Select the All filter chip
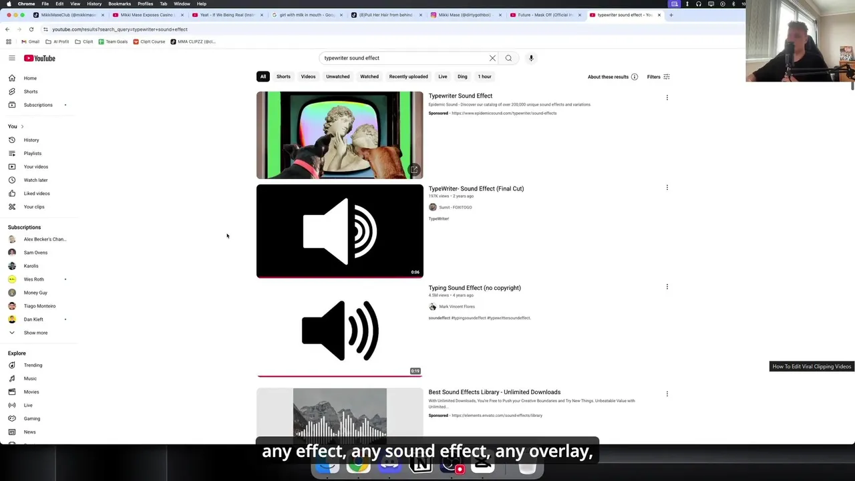This screenshot has width=855, height=481. pos(263,77)
